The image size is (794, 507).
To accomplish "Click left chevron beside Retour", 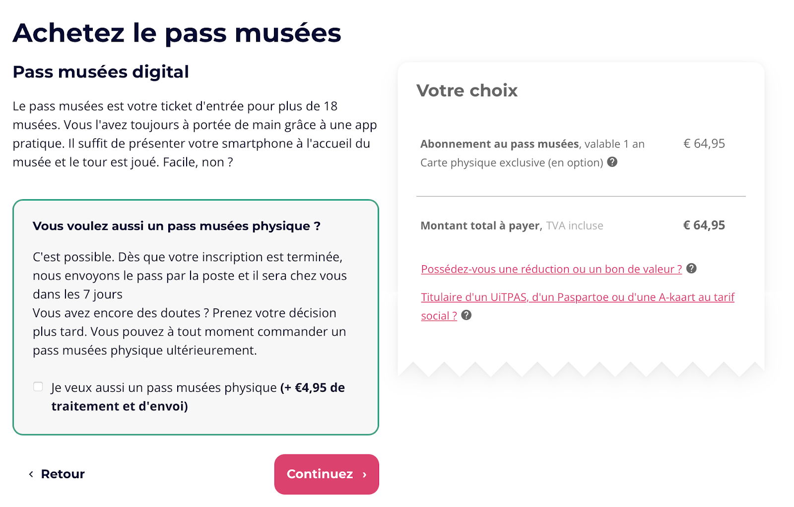I will (31, 474).
